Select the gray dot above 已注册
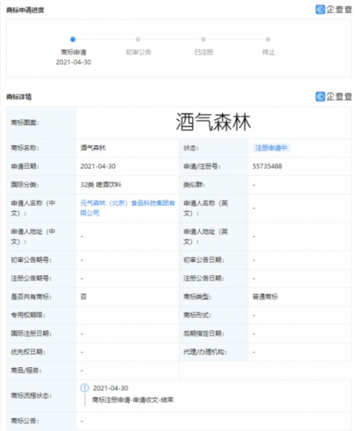Screen dimensions: 357x431 click(203, 39)
